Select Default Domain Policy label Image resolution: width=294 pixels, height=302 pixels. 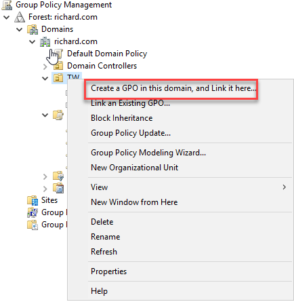(x=107, y=54)
